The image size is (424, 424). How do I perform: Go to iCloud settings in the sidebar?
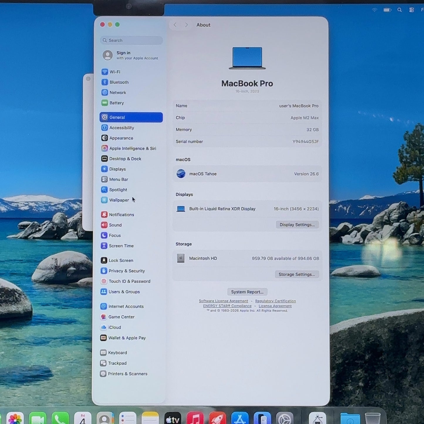[x=131, y=327]
